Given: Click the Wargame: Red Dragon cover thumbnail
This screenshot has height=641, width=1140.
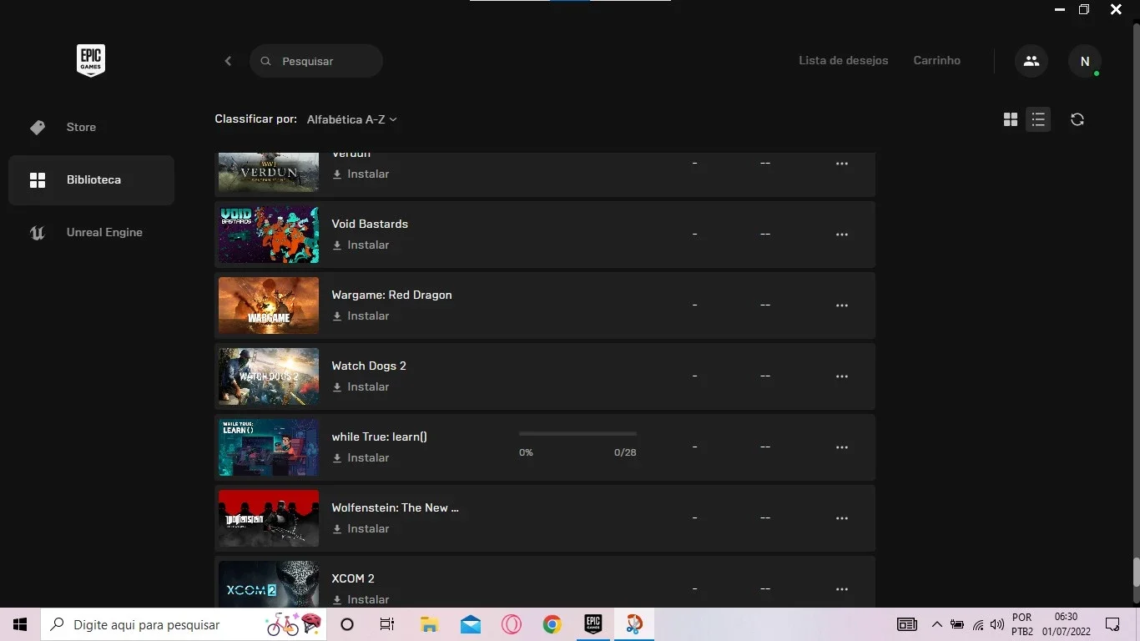Looking at the screenshot, I should [269, 305].
